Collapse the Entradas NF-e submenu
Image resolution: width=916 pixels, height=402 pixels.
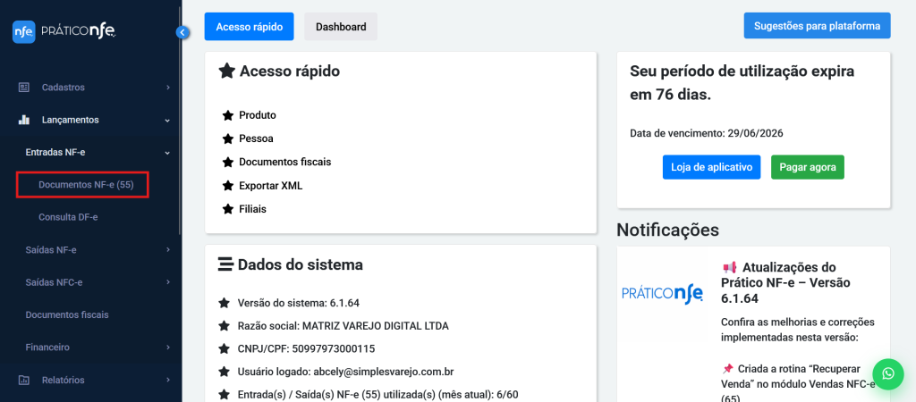click(167, 153)
